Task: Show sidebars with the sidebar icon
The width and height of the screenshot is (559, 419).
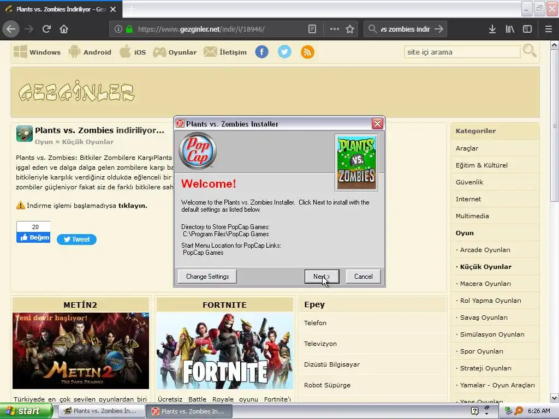Action: 527,29
